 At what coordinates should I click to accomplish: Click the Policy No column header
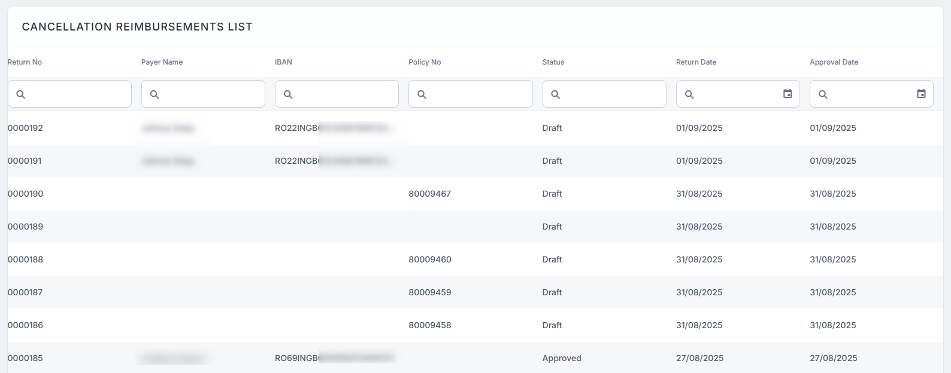424,62
